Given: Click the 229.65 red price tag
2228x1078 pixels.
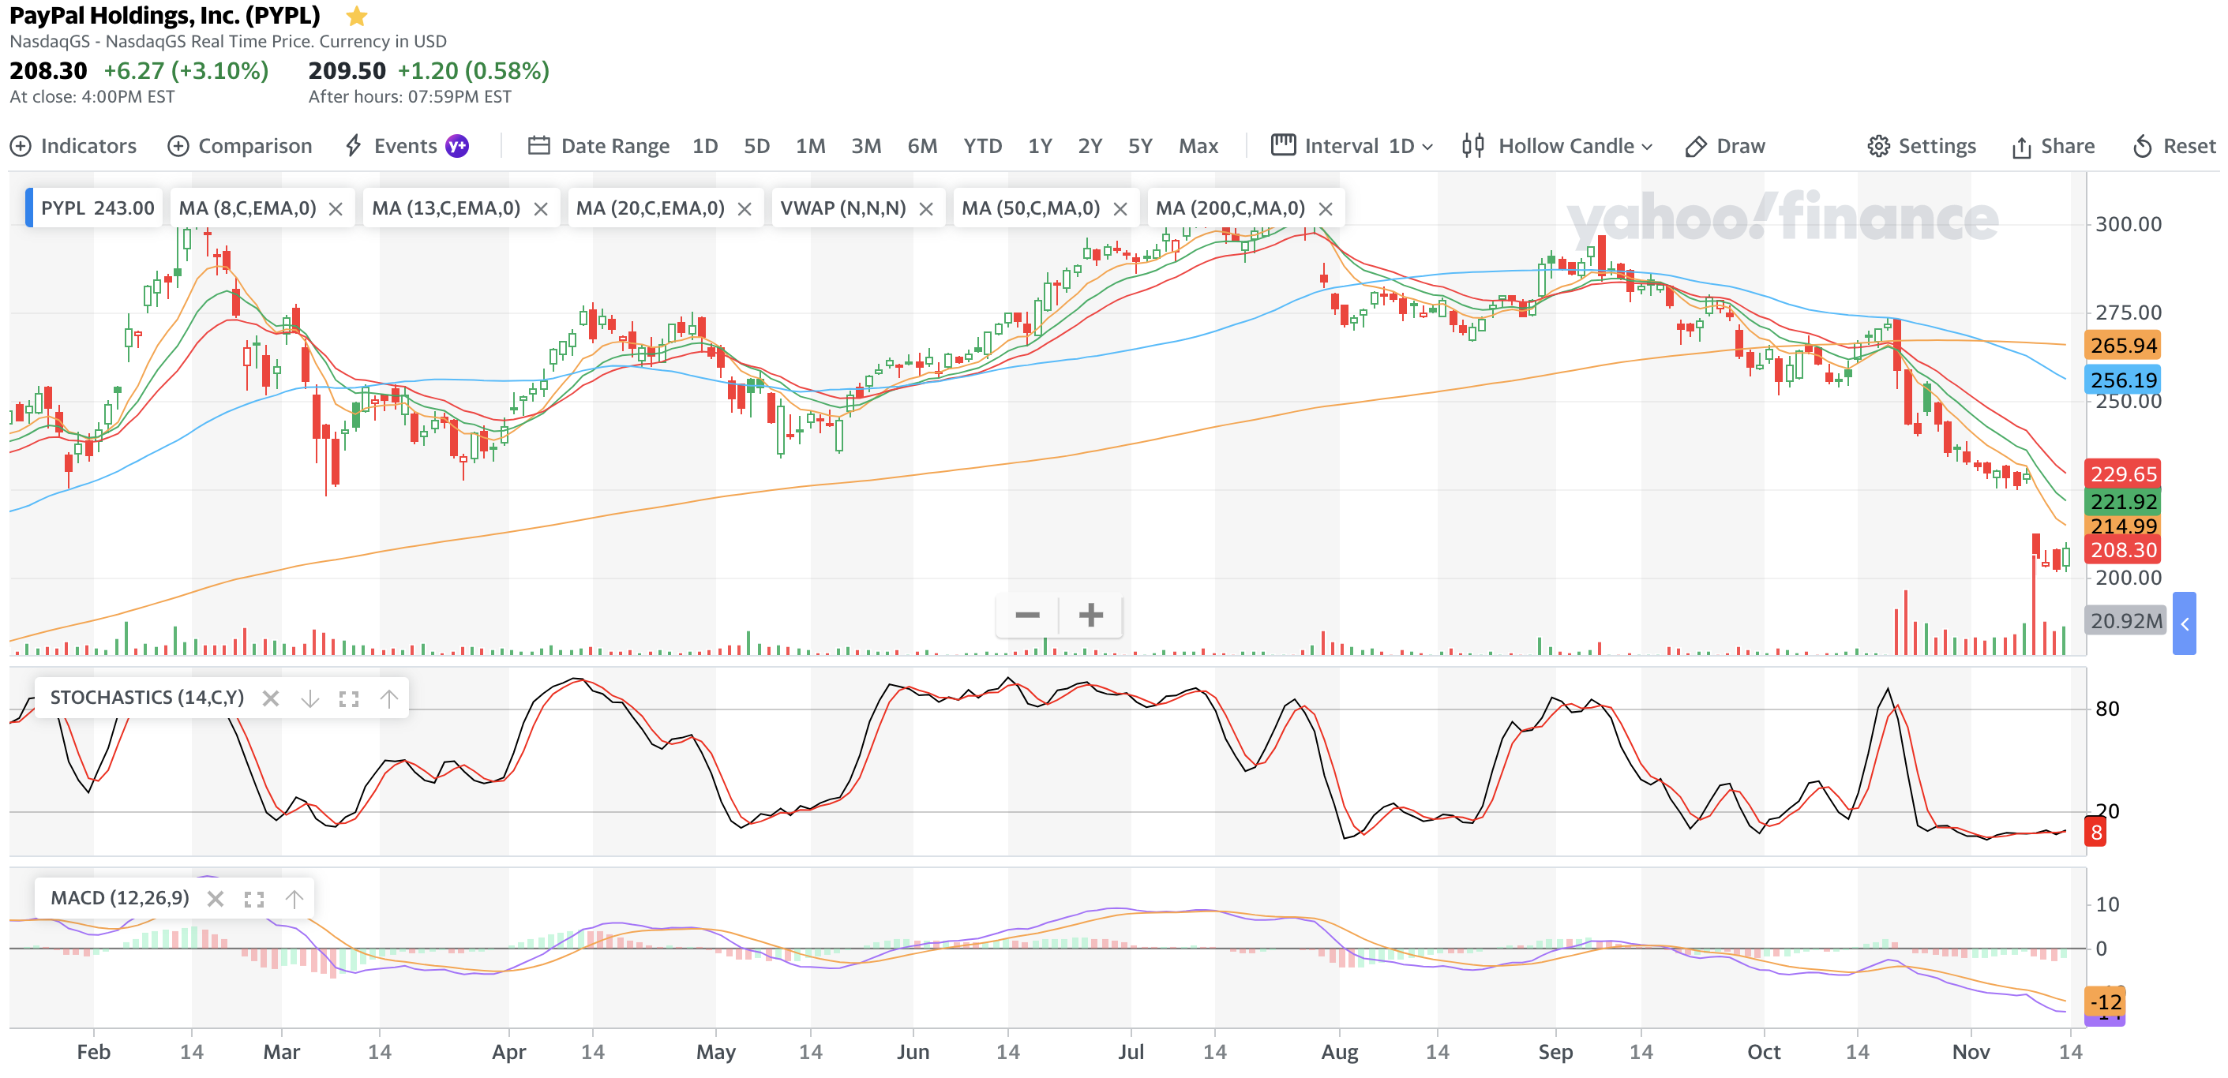Looking at the screenshot, I should pyautogui.click(x=2122, y=474).
